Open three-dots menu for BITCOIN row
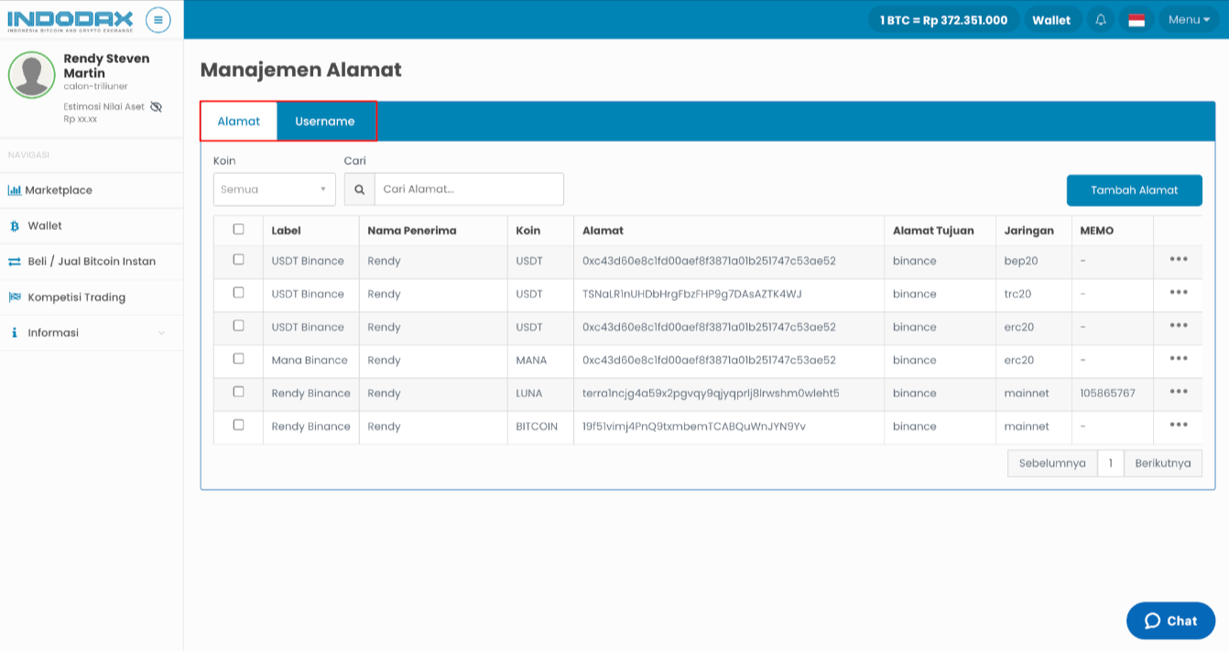The width and height of the screenshot is (1229, 659). click(x=1178, y=425)
